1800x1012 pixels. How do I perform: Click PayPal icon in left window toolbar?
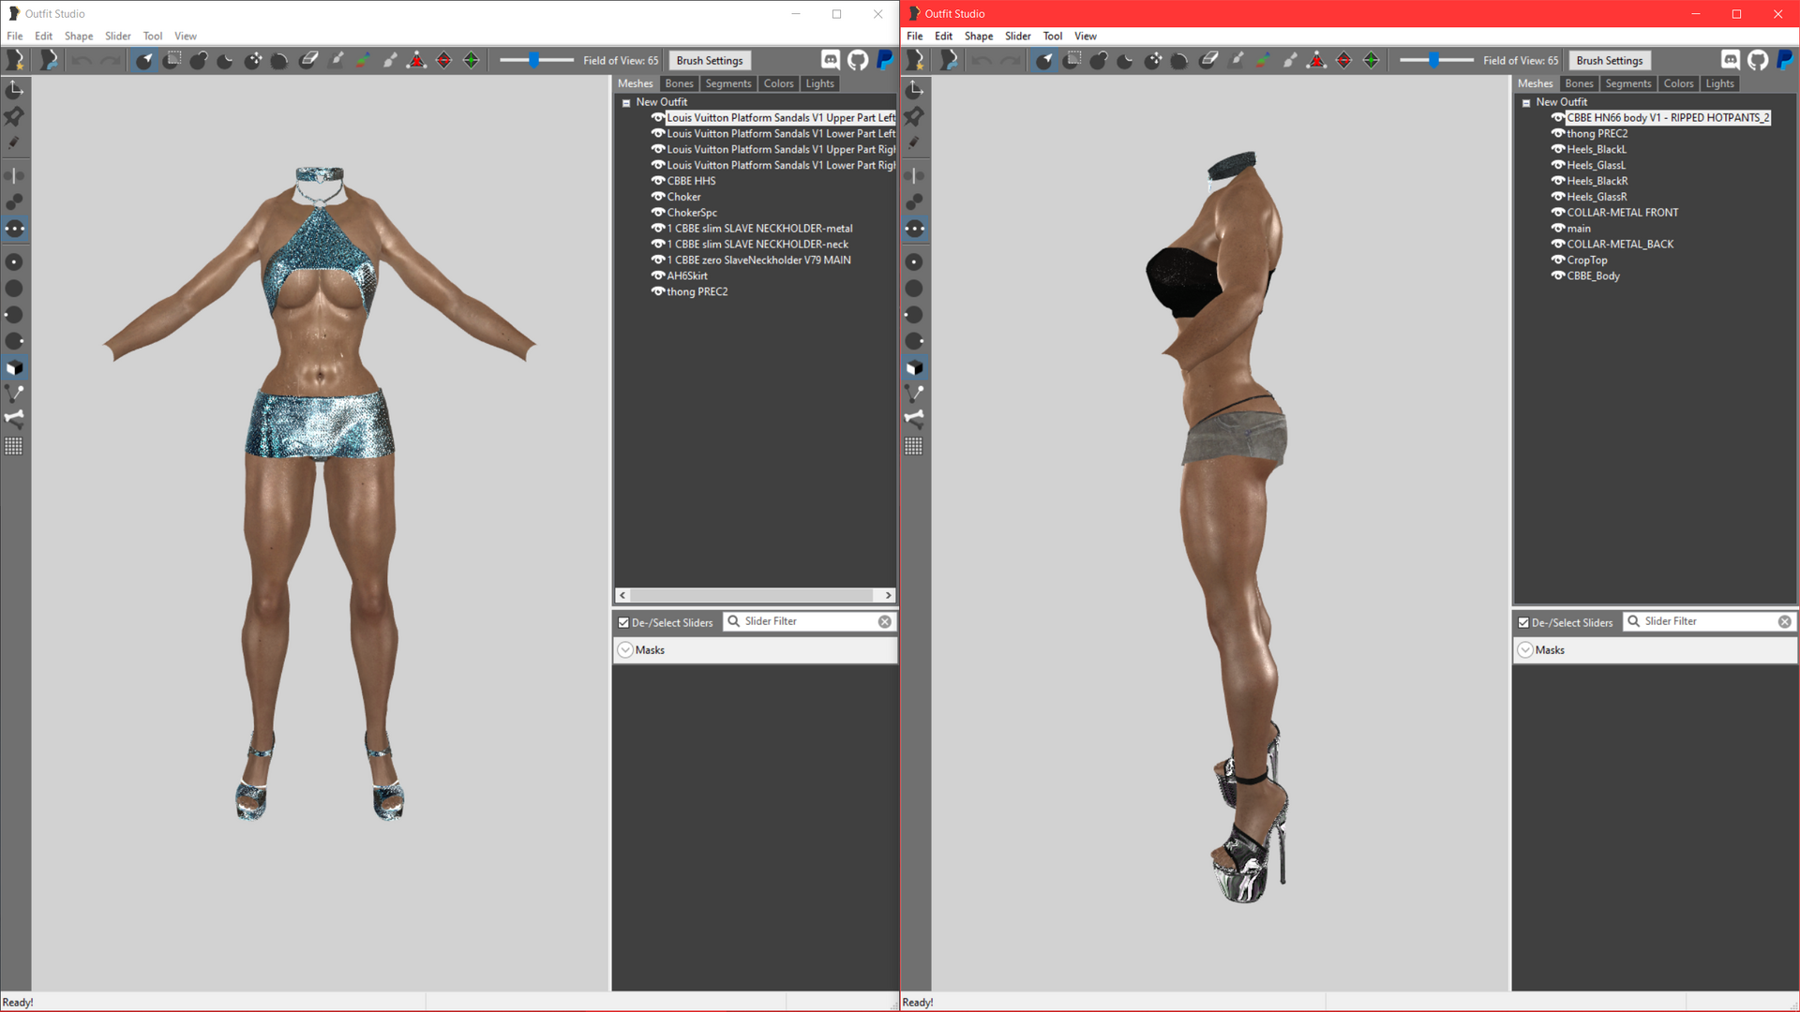(x=884, y=60)
